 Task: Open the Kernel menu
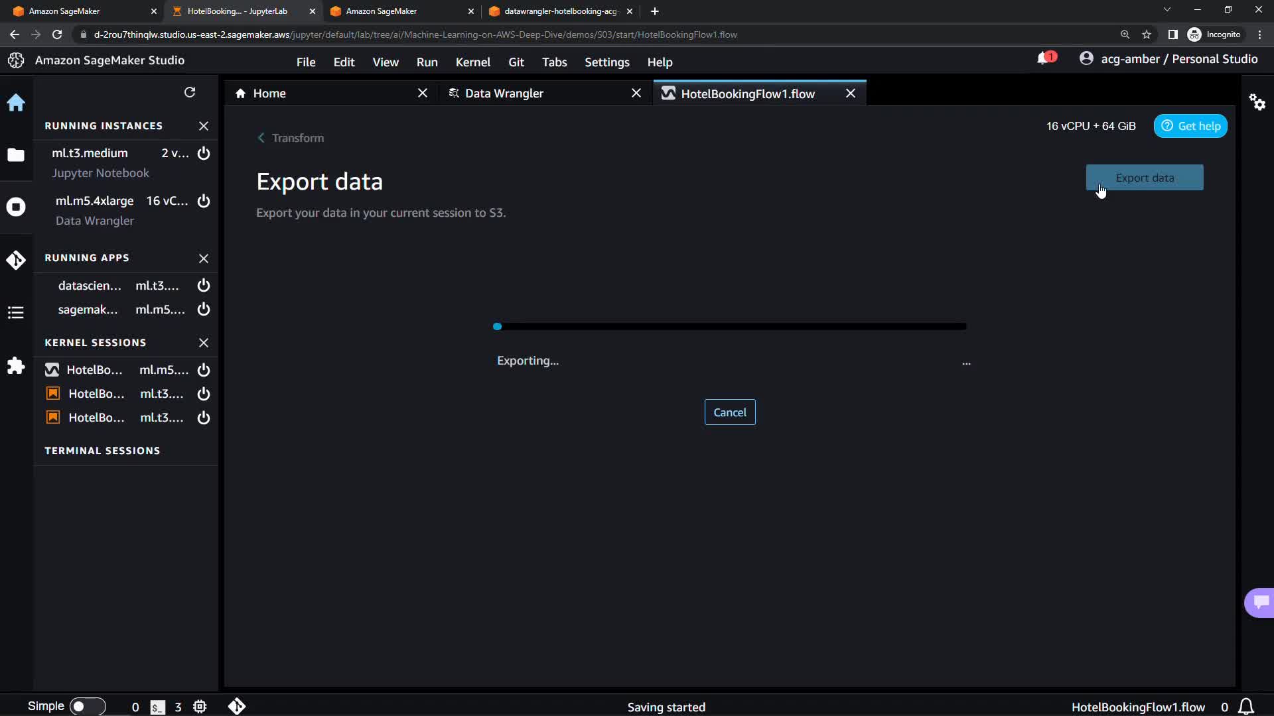click(x=472, y=62)
